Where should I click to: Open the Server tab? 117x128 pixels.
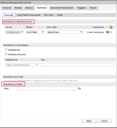point(93,8)
